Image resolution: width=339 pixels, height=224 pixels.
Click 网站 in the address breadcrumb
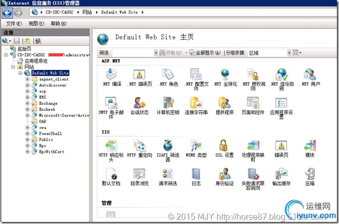pyautogui.click(x=87, y=12)
